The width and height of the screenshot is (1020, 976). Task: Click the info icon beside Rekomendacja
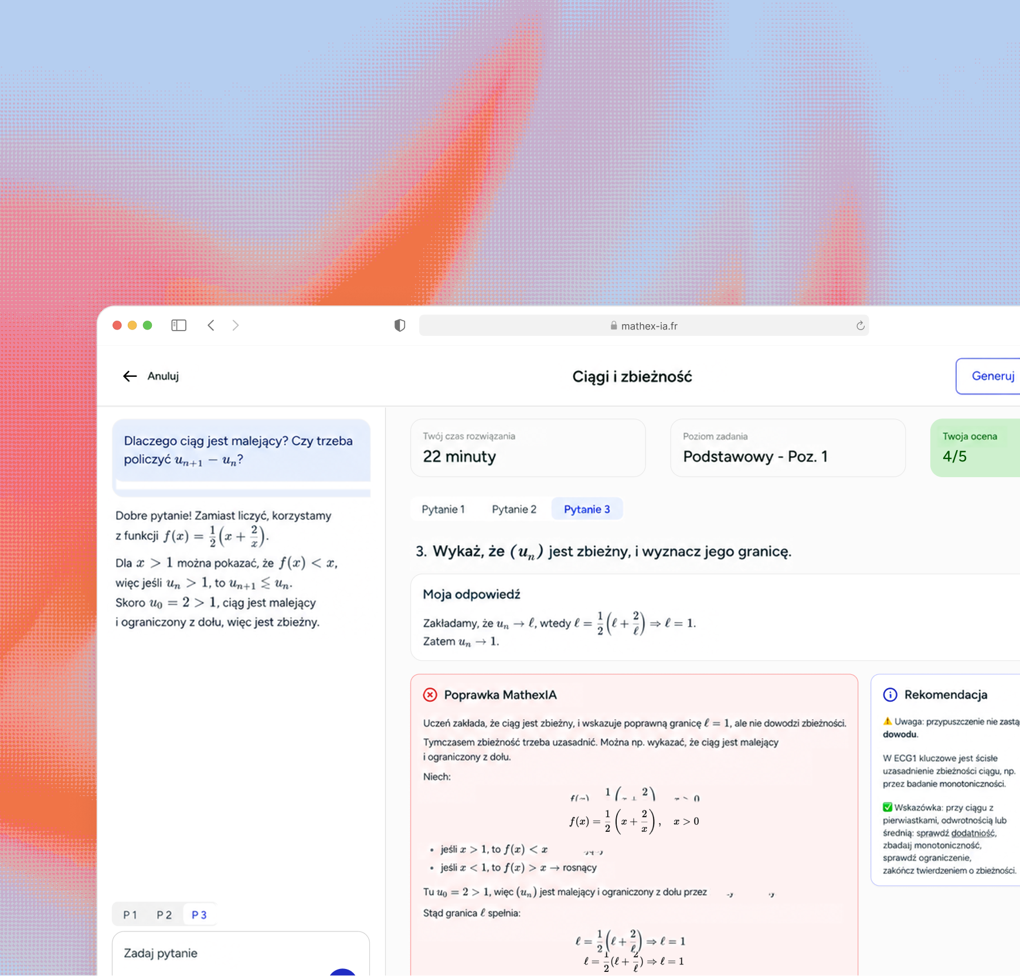890,695
